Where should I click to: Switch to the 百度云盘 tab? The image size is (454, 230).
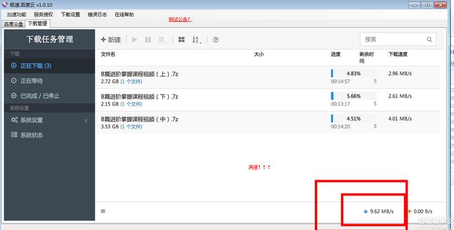pos(14,24)
